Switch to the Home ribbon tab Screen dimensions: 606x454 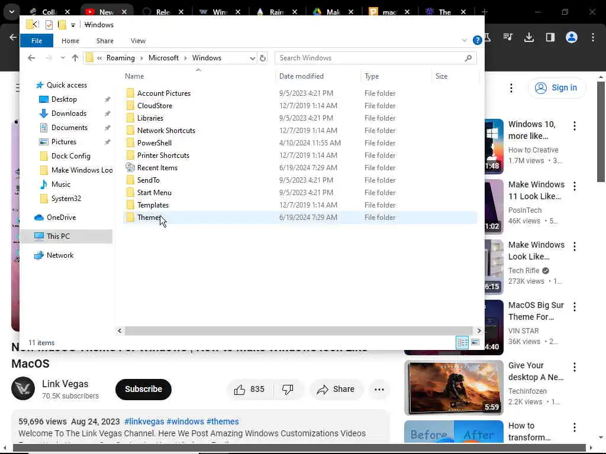[x=70, y=41]
